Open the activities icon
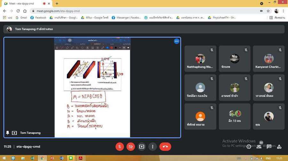This screenshot has height=161, width=288. coord(279,147)
